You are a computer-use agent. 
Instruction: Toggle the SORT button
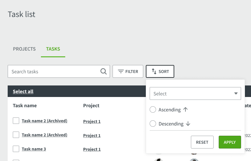tap(160, 71)
